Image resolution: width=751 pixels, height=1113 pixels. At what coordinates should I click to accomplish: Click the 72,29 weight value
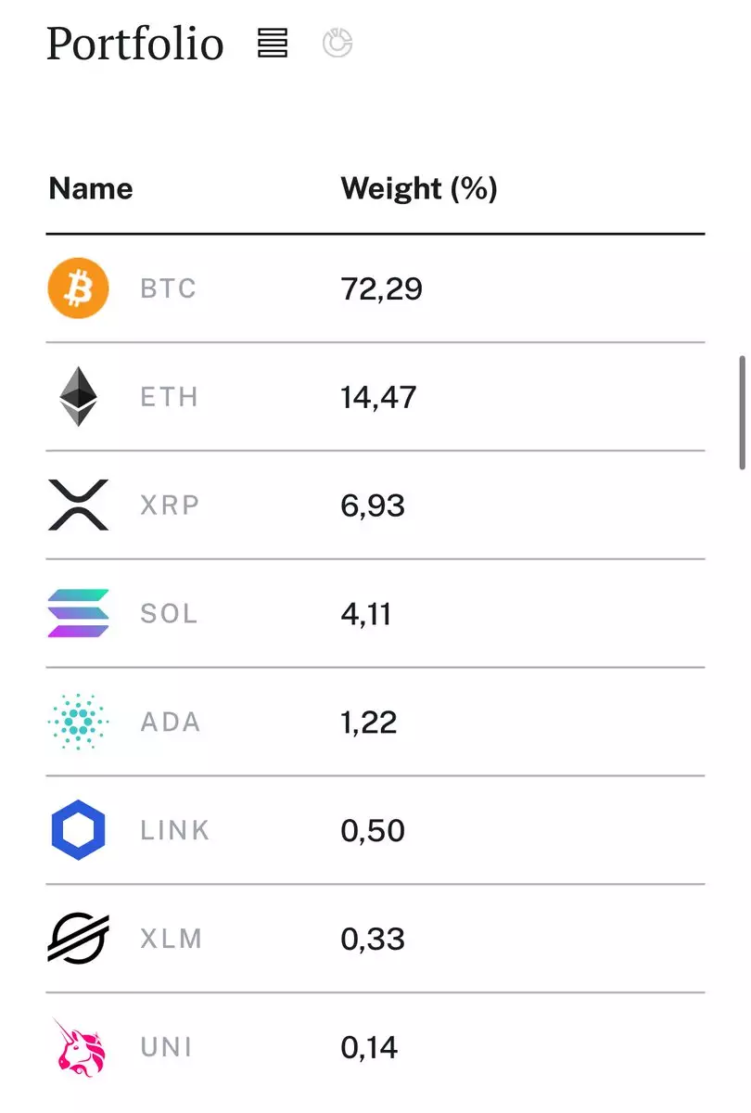coord(382,288)
